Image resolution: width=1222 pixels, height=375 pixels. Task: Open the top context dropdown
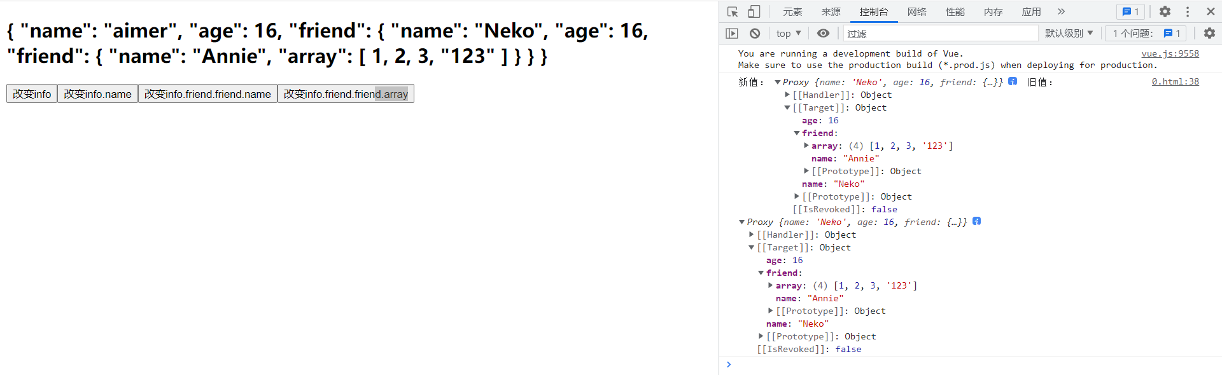(x=789, y=34)
